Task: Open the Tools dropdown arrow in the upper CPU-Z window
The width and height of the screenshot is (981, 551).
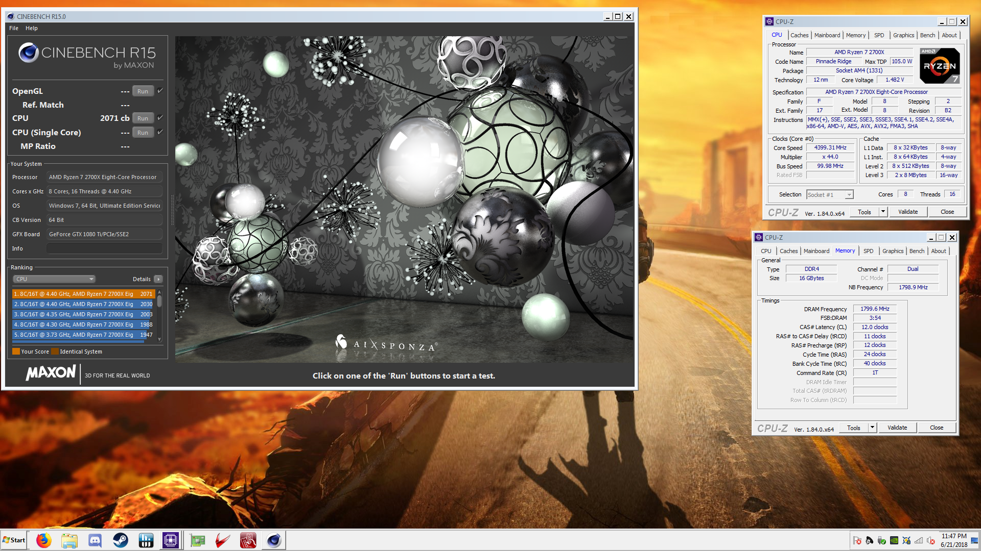Action: 882,212
